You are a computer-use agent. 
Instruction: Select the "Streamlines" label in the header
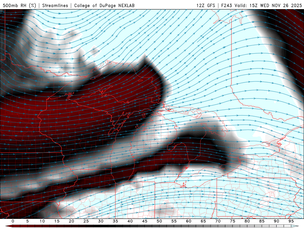pos(55,5)
